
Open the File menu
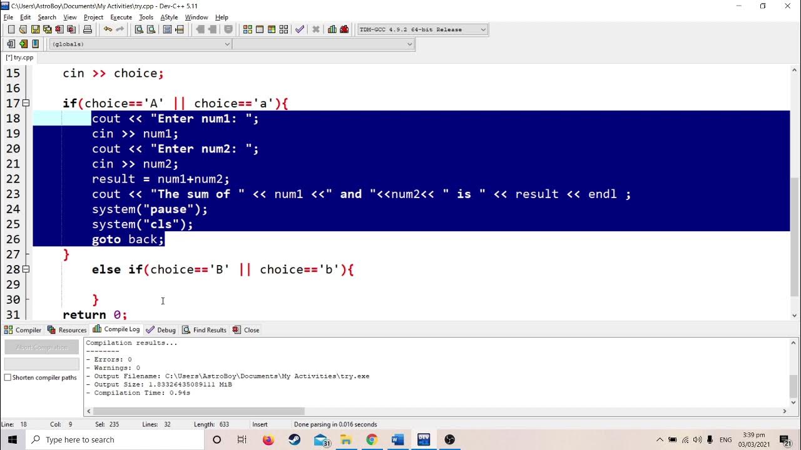8,17
